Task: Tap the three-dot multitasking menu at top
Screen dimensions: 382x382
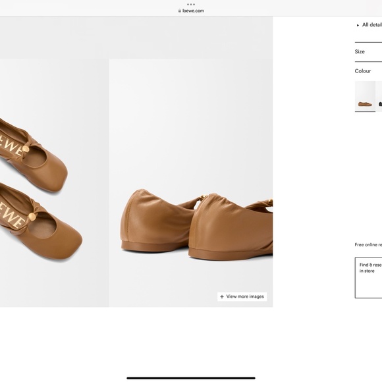Action: coord(191,5)
